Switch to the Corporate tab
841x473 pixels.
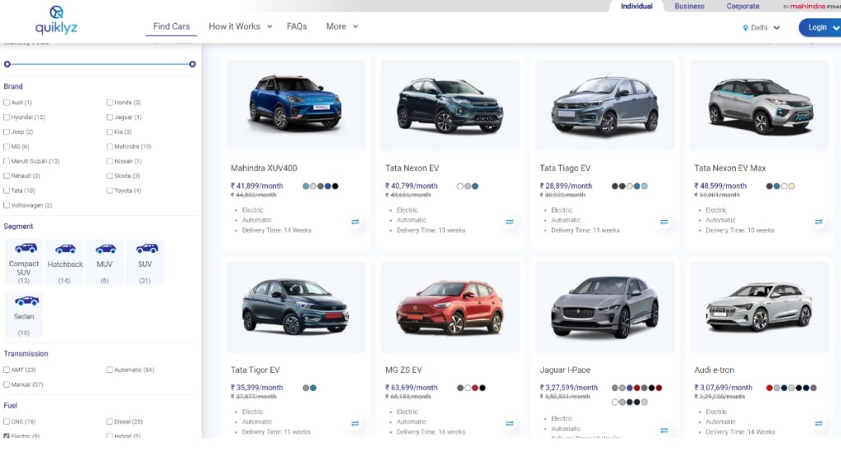click(x=742, y=6)
